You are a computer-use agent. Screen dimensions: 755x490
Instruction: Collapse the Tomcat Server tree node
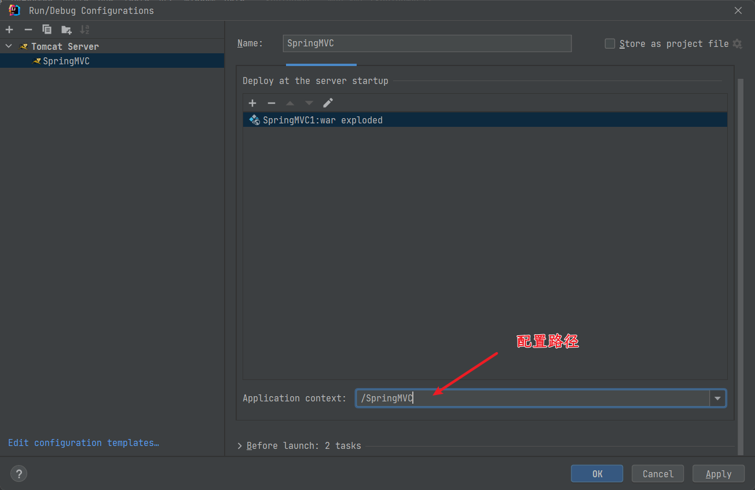(9, 46)
